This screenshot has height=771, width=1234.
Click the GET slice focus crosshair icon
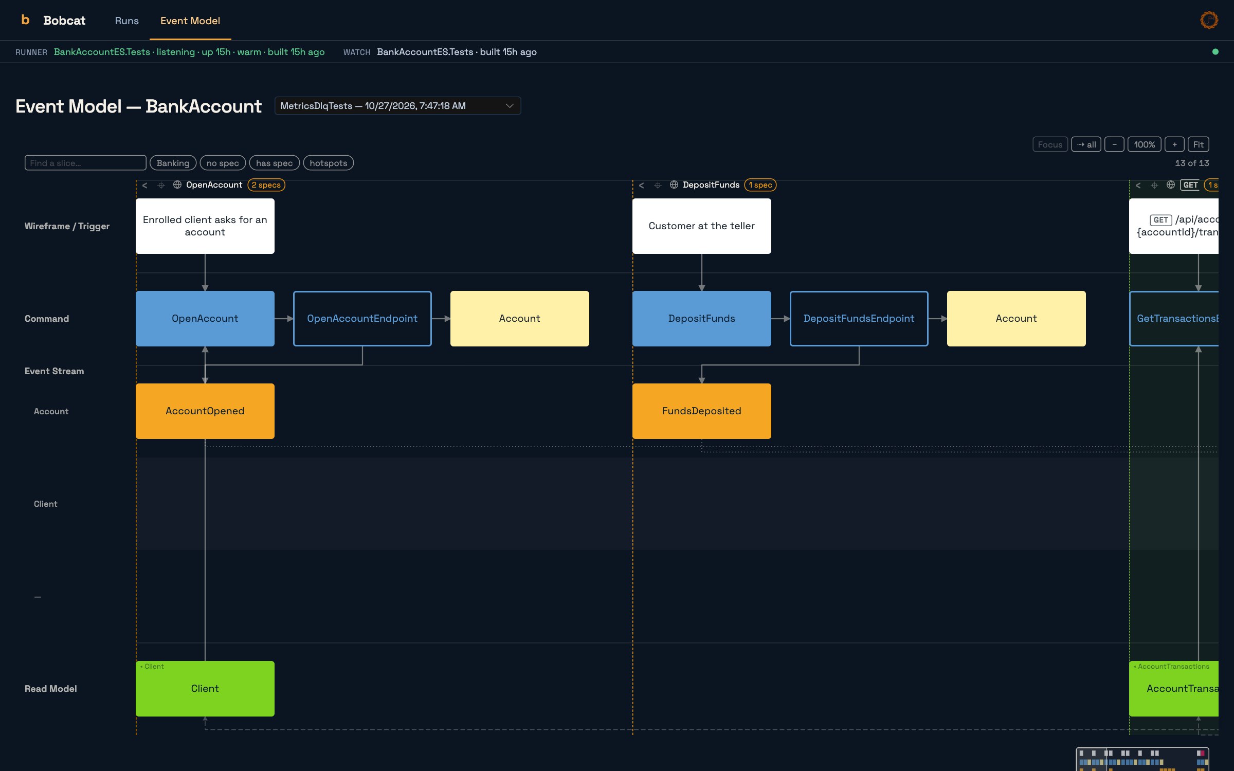click(1154, 185)
